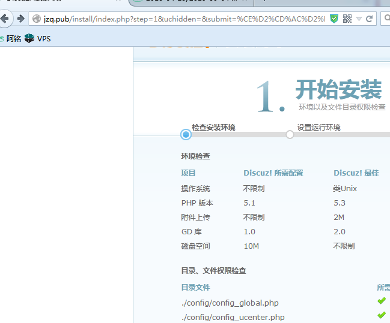The image size is (390, 323).
Task: Click the 2.0 best GD version
Action: pos(340,232)
